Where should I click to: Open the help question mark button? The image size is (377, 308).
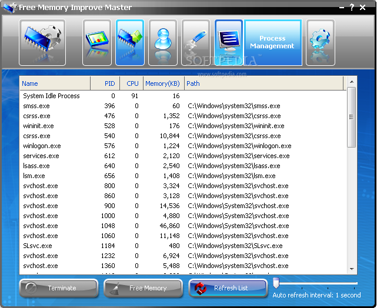point(352,7)
